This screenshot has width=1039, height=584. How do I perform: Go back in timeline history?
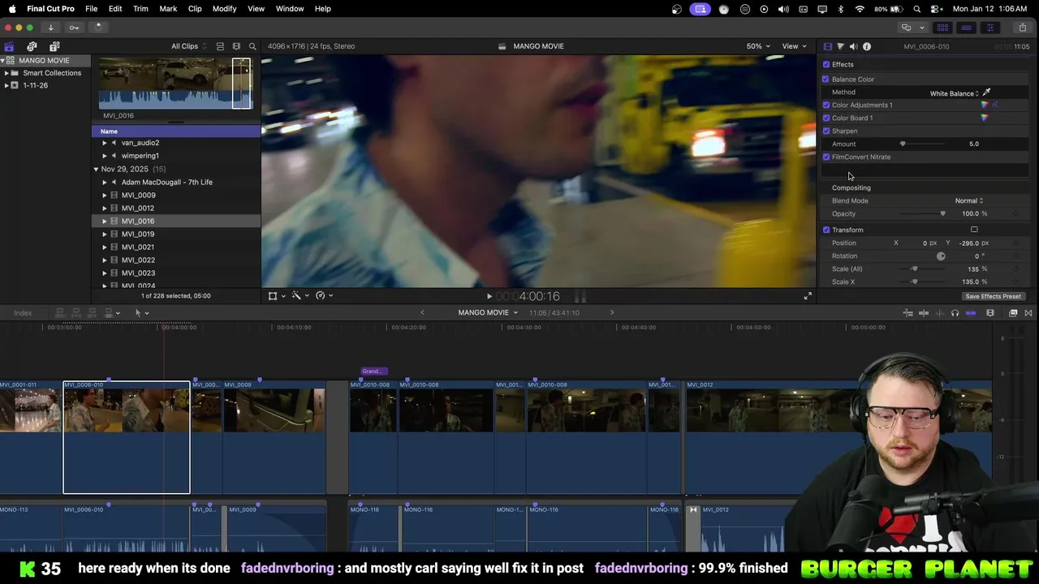422,313
